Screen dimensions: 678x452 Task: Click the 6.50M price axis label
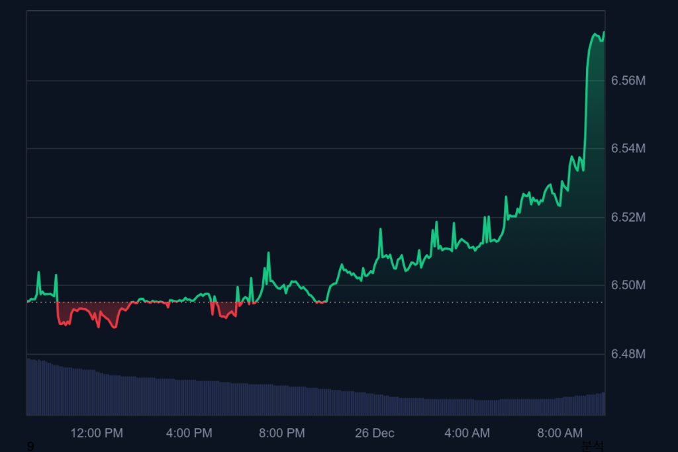tap(628, 285)
